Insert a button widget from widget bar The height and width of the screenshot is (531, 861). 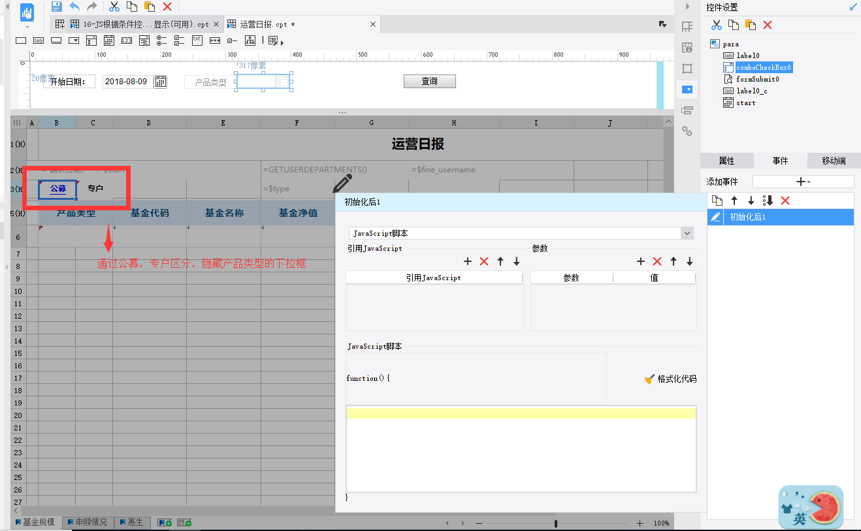point(56,40)
